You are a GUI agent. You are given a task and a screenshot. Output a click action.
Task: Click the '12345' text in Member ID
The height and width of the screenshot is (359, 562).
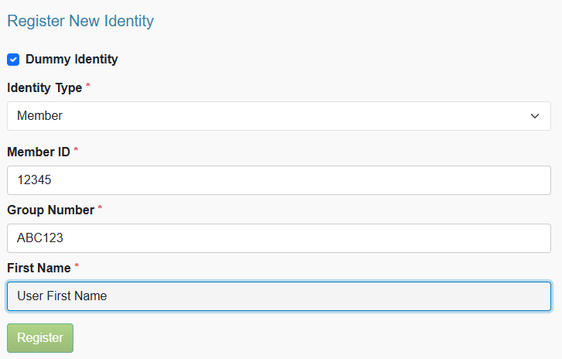click(33, 180)
